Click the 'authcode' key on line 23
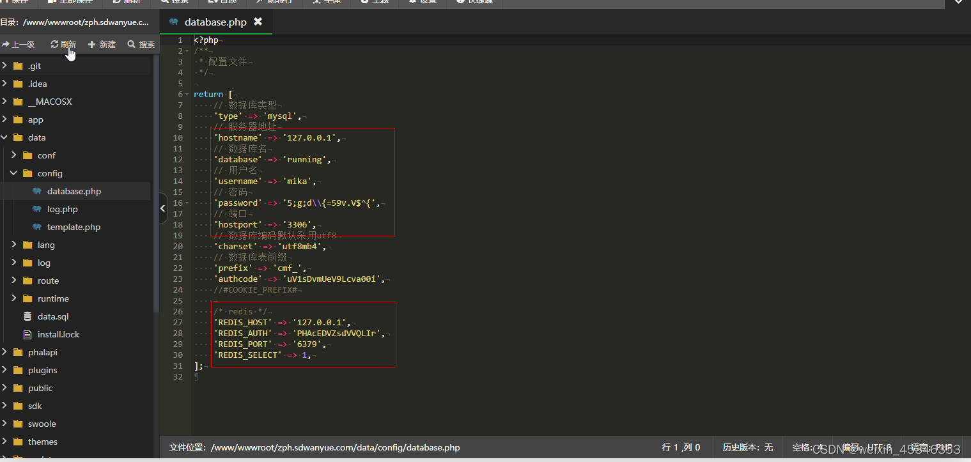This screenshot has height=462, width=971. (238, 279)
